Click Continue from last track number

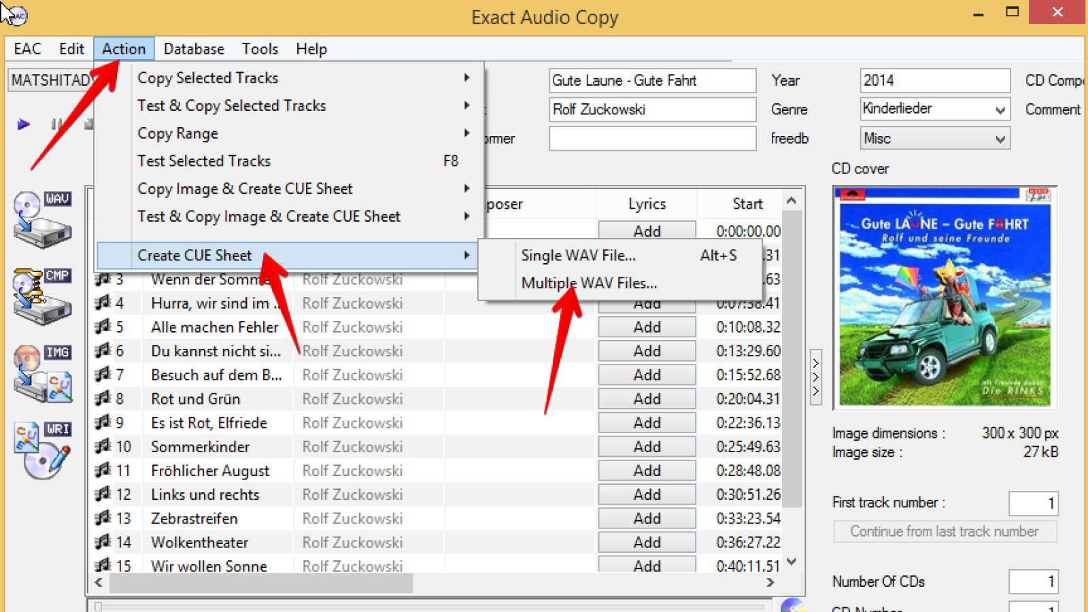pyautogui.click(x=944, y=531)
